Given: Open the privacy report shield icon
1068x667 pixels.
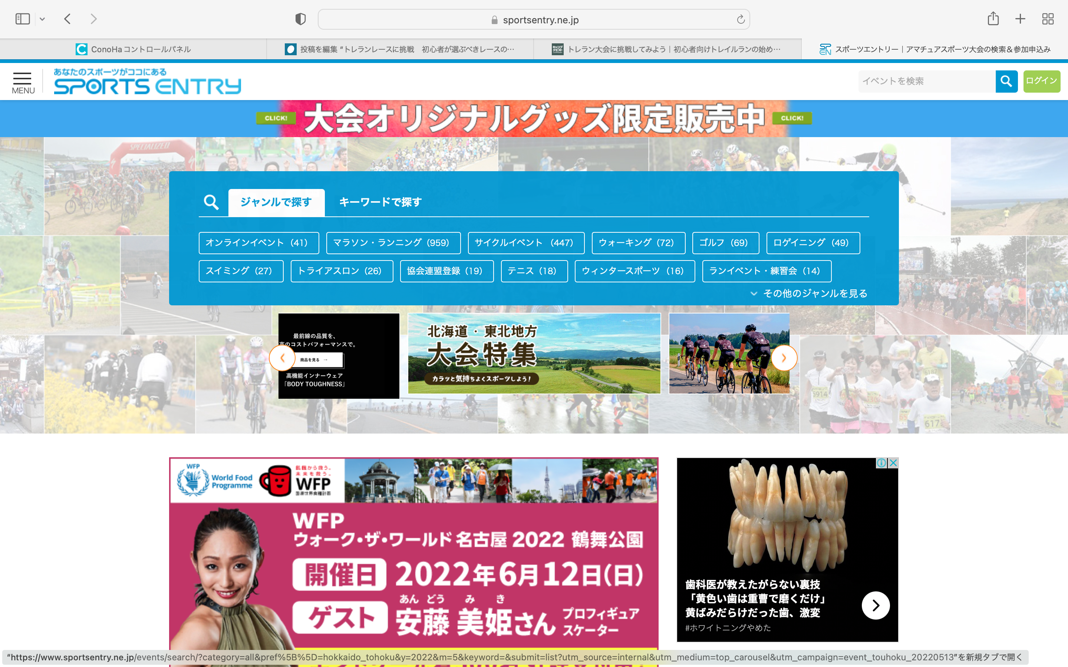Looking at the screenshot, I should click(300, 19).
